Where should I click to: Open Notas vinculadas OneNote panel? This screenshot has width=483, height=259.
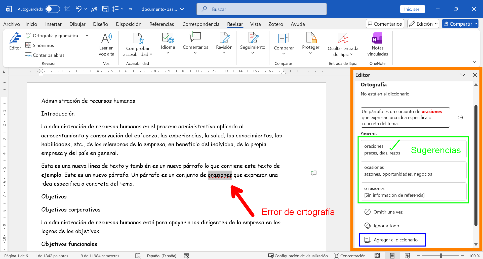[x=377, y=44]
